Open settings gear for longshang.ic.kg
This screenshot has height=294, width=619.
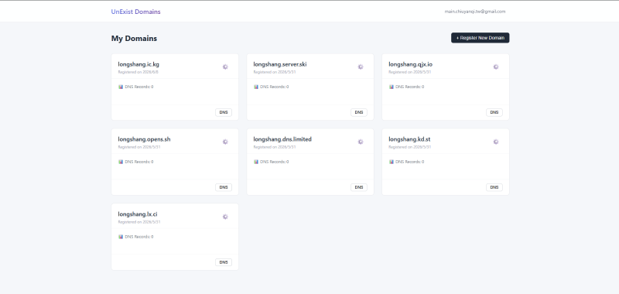225,67
